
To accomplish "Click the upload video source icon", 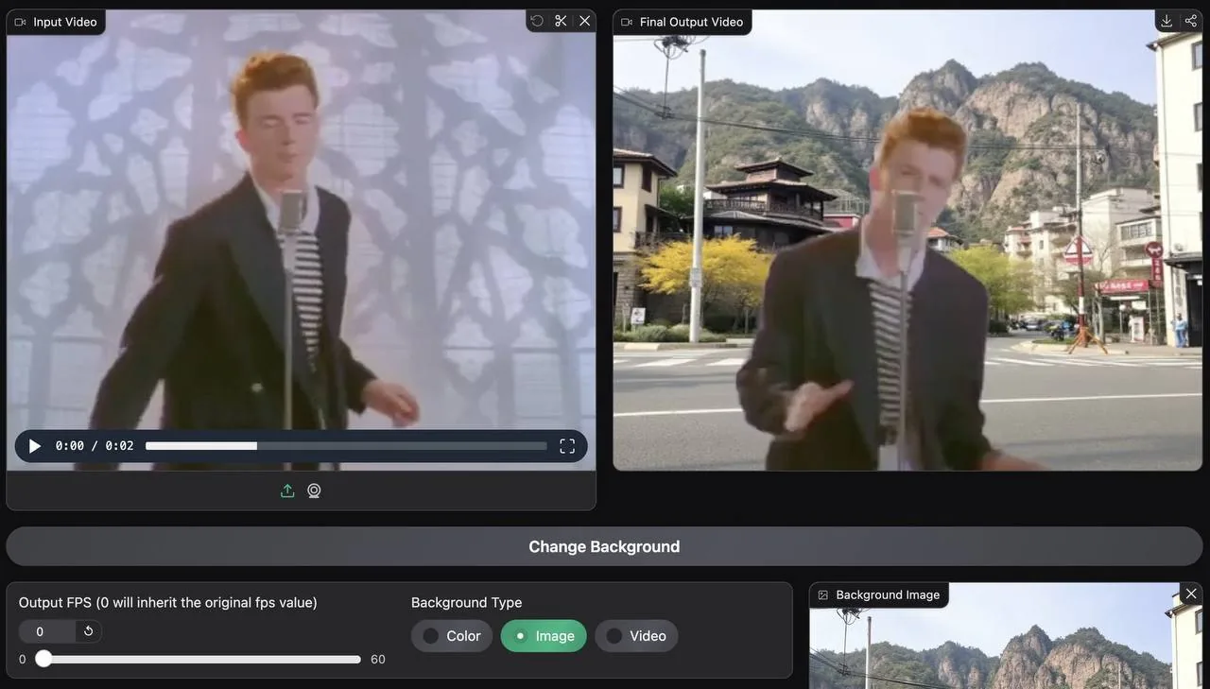I will coord(287,491).
